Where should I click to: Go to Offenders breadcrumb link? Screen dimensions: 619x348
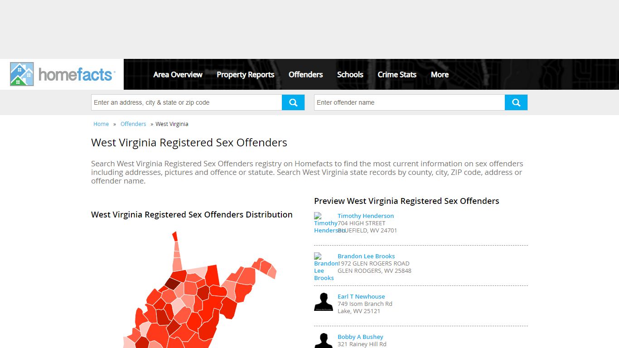pos(133,124)
